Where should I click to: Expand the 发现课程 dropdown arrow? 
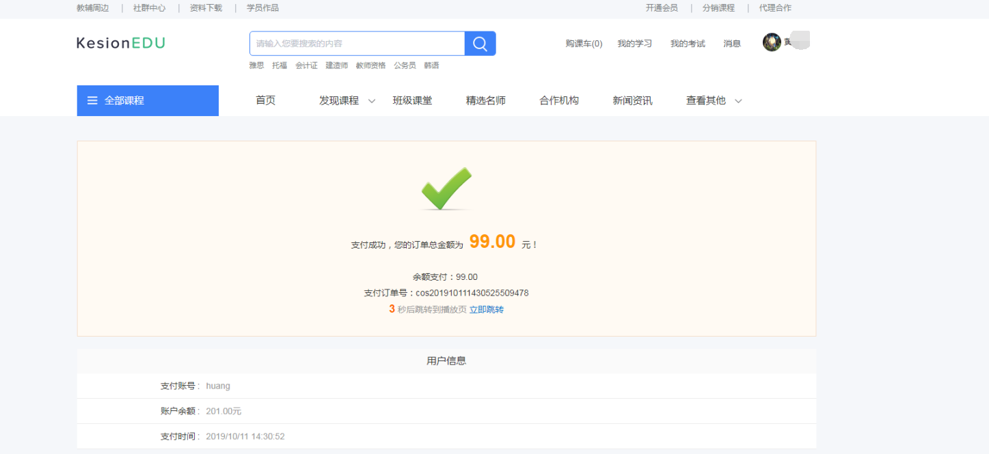click(372, 101)
